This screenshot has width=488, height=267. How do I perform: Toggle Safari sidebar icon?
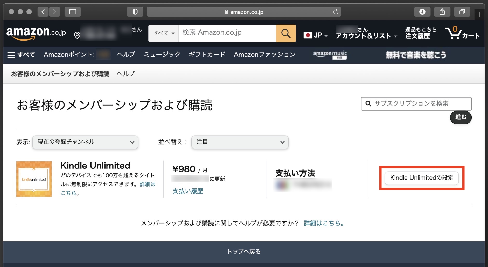pos(73,12)
